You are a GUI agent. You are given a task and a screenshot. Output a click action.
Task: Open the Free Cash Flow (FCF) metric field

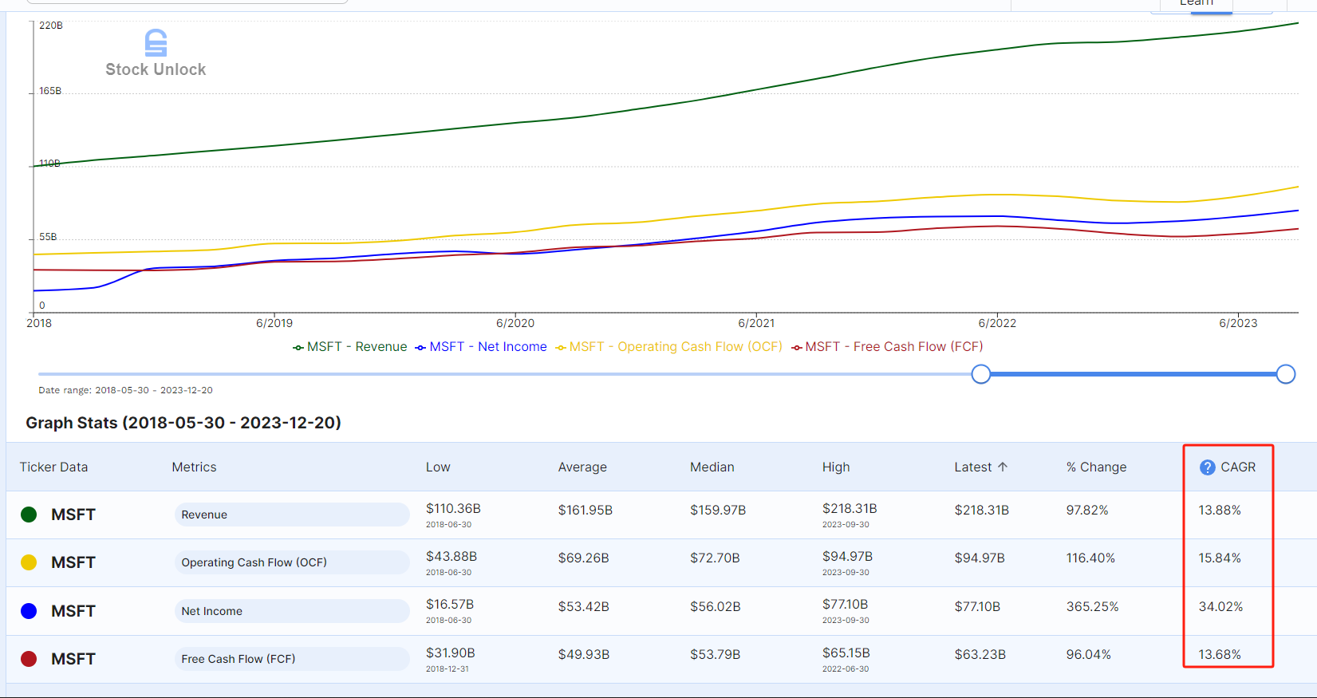[292, 659]
